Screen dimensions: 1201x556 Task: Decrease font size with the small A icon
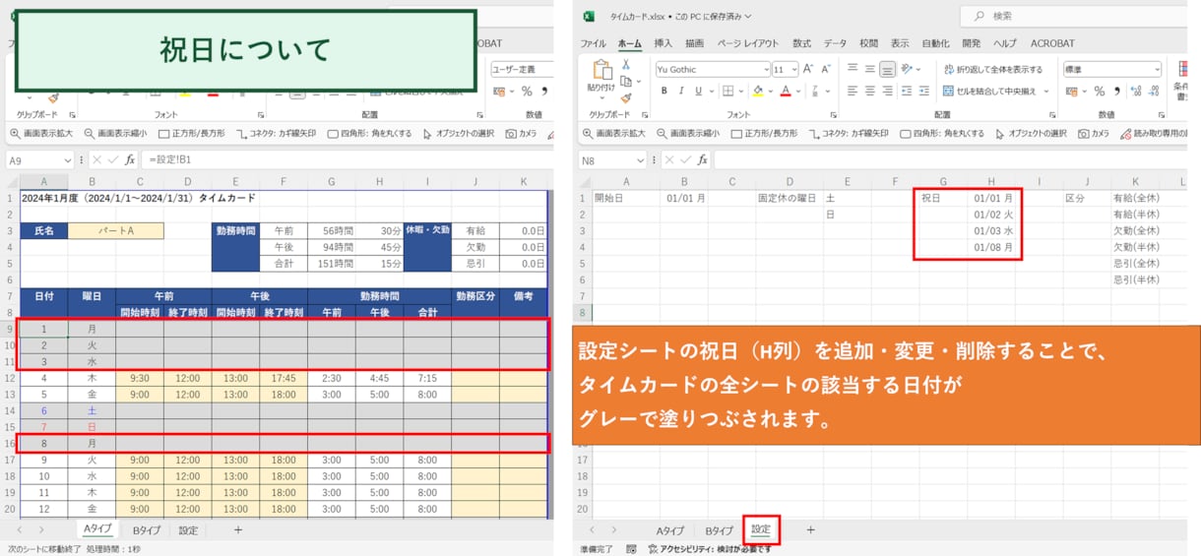825,69
